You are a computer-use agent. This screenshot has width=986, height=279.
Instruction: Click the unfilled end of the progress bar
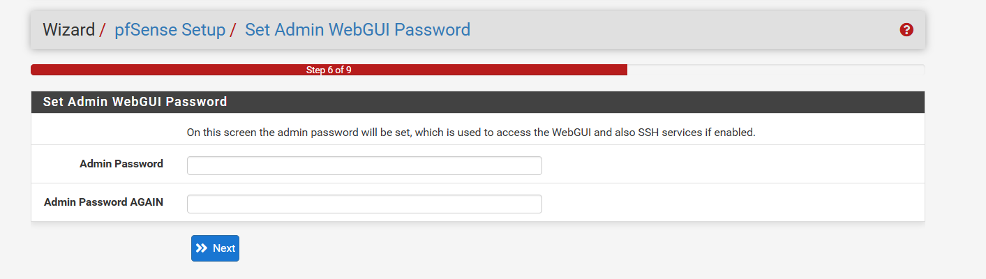(x=775, y=70)
